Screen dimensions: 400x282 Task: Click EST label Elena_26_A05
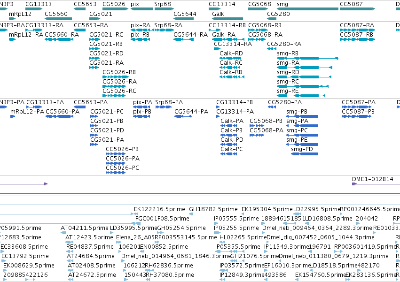(x=135, y=238)
